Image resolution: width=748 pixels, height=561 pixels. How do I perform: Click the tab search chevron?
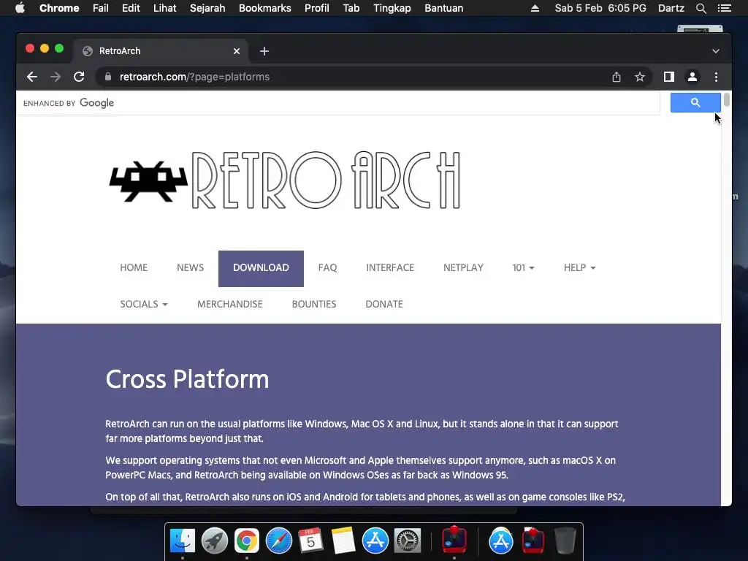716,51
